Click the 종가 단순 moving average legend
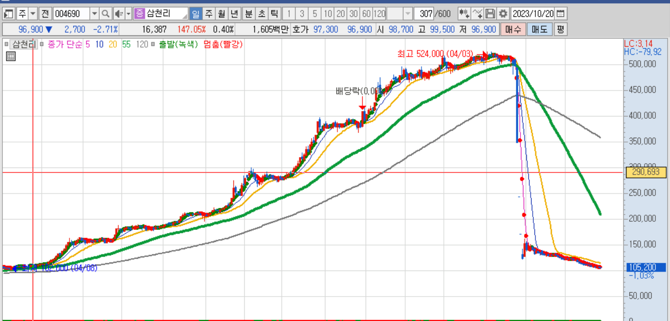Viewport: 670px width, 321px height. click(65, 44)
